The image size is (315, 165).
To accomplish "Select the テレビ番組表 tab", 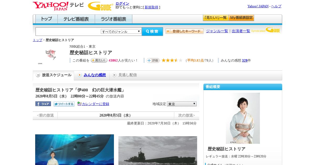I will 76,19.
